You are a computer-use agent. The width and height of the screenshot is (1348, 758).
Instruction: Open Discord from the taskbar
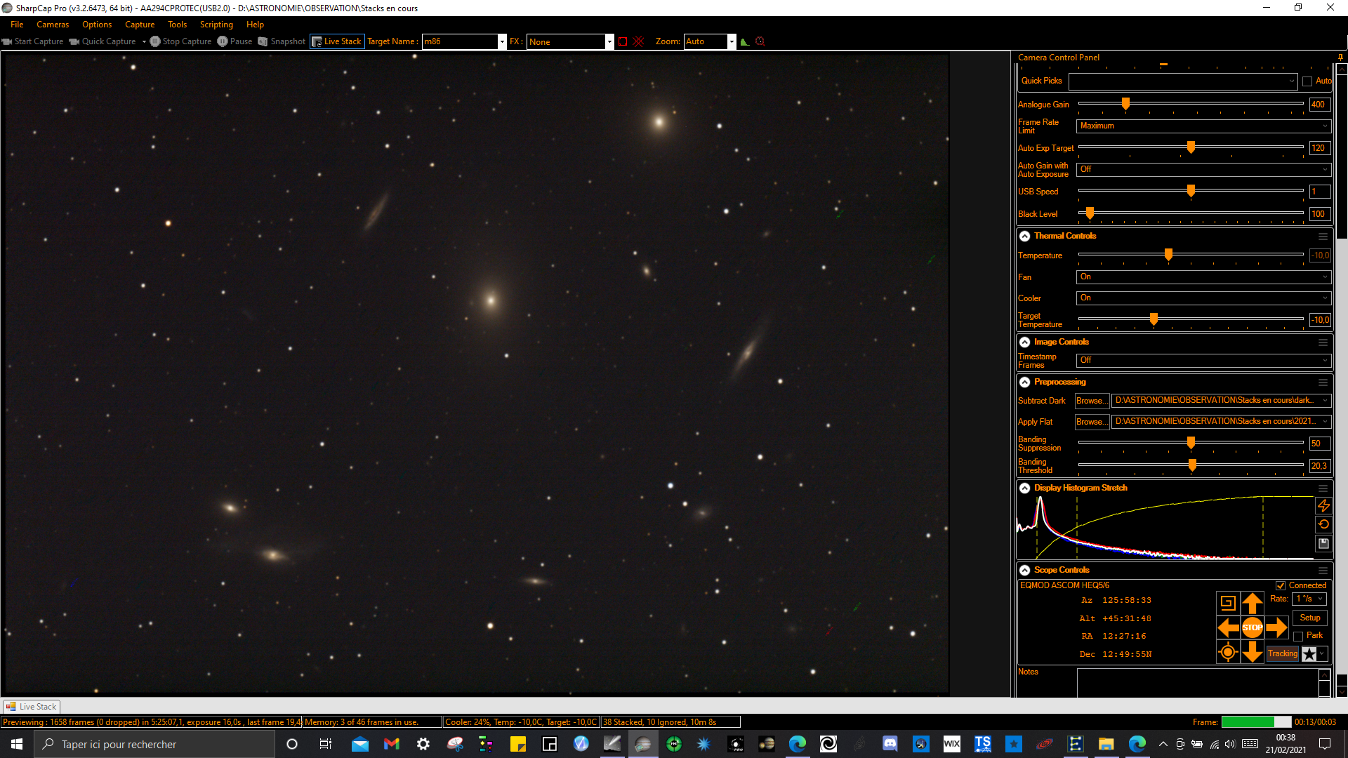coord(890,744)
